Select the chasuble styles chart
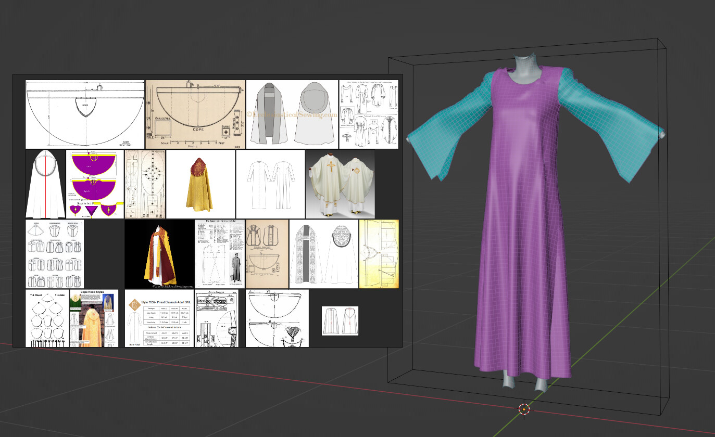 click(x=55, y=254)
